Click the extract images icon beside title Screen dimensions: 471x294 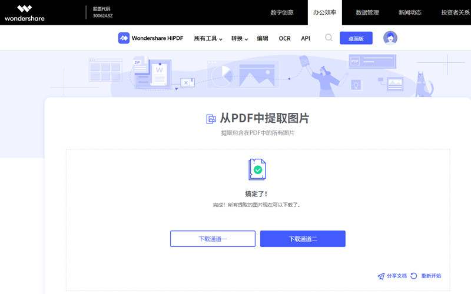pos(211,119)
